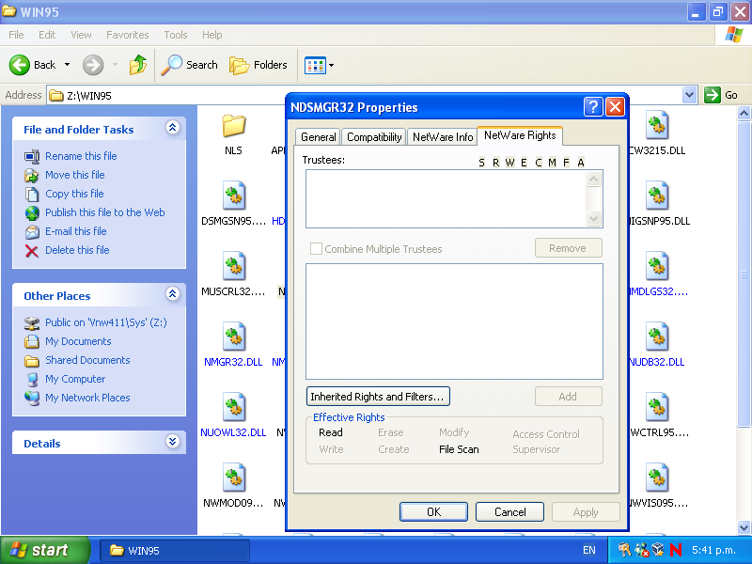Cancel the NDSMGR32 Properties dialog
This screenshot has height=564, width=752.
[x=509, y=511]
